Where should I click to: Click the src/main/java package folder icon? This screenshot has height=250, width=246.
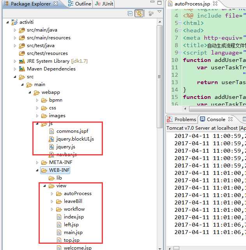[22, 30]
